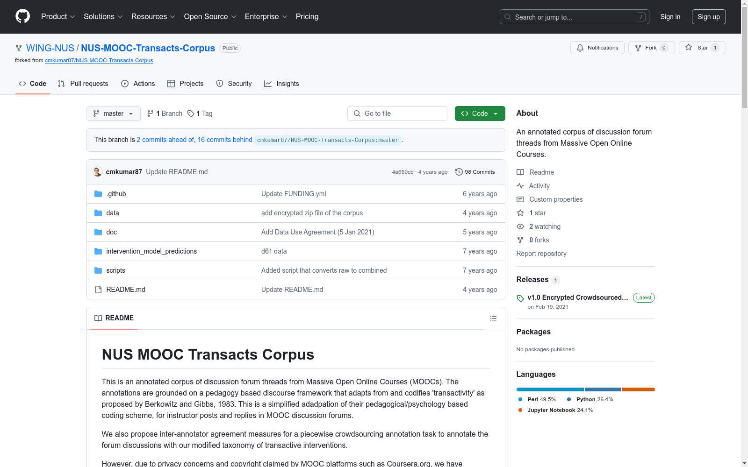748x467 pixels.
Task: Click the commit history clock icon
Action: pos(459,172)
